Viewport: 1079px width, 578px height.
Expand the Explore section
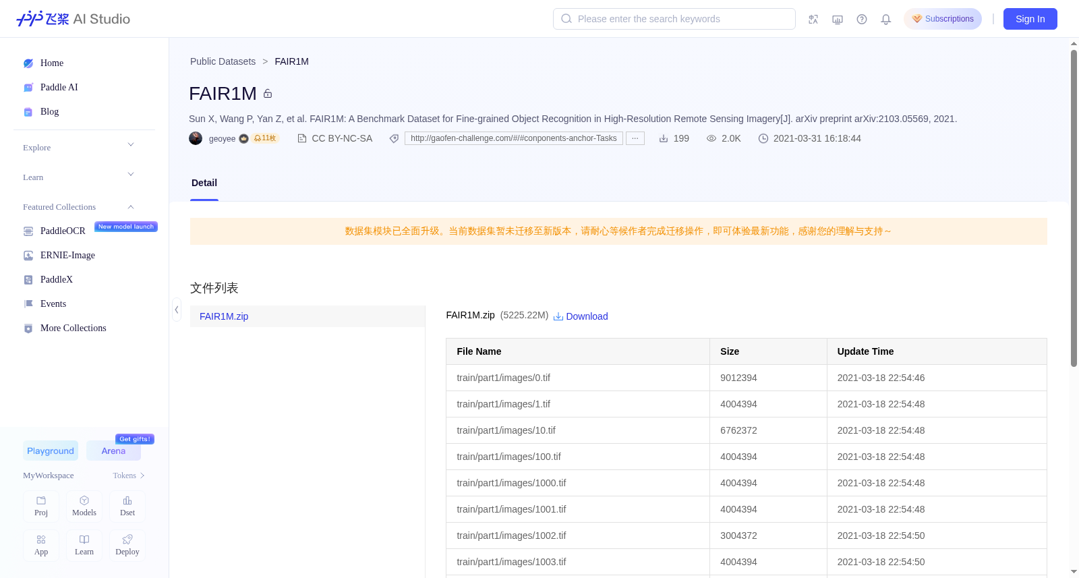(79, 148)
